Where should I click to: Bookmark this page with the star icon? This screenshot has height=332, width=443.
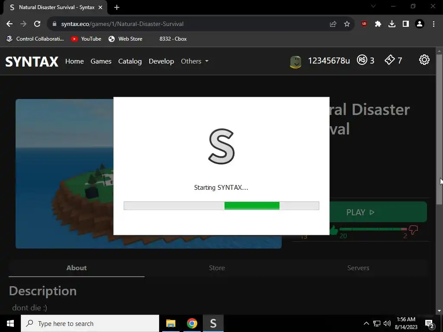tap(347, 24)
